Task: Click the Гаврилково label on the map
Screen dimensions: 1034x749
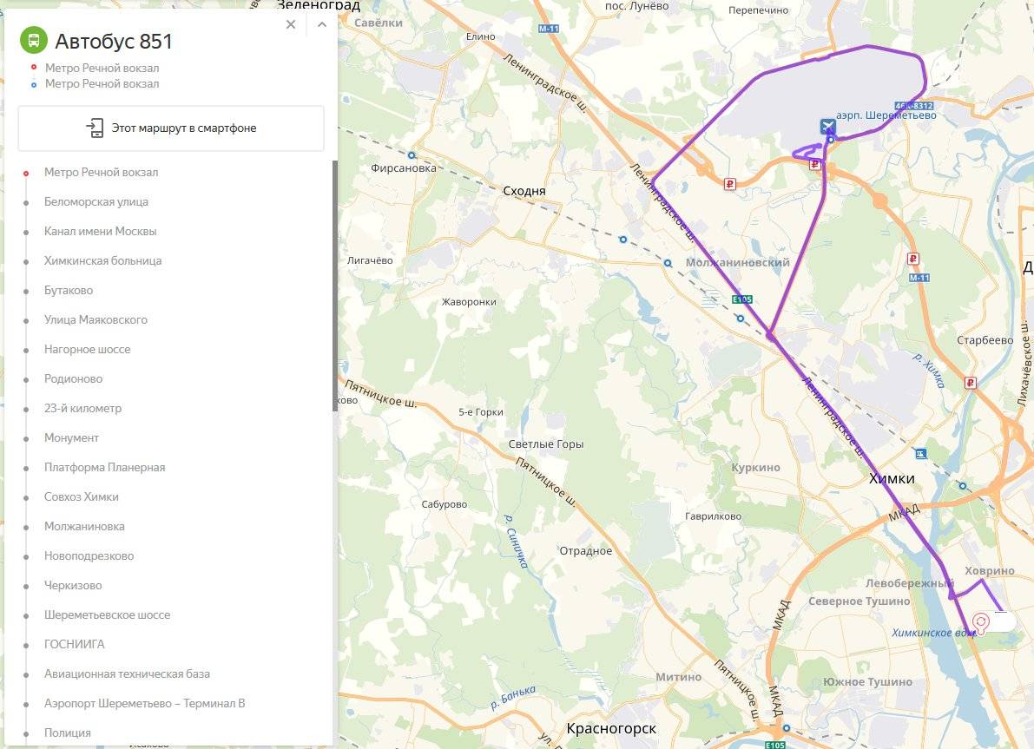Action: pos(713,516)
